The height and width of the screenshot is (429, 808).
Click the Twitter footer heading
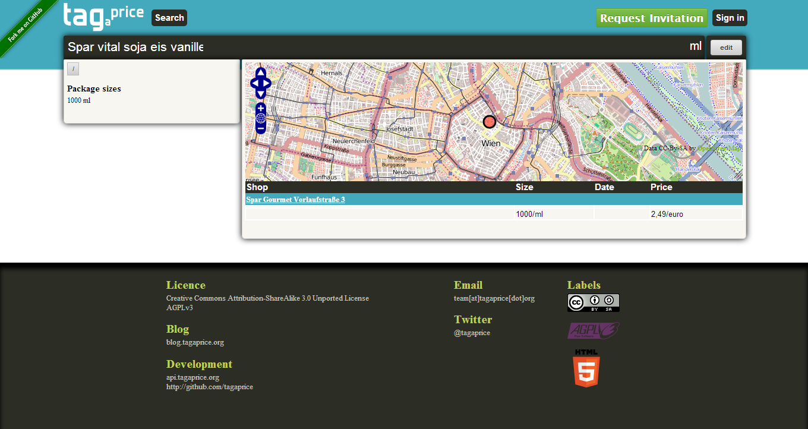click(x=473, y=320)
